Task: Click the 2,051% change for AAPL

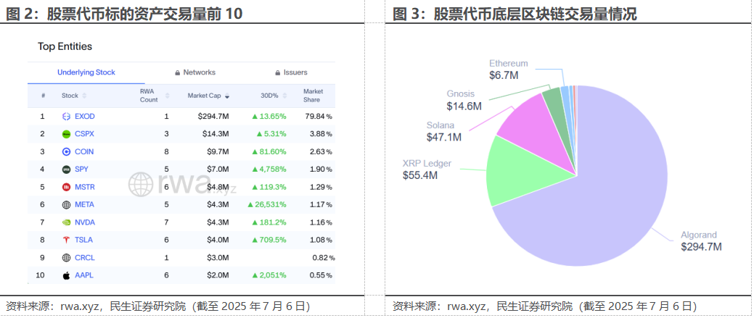Action: [269, 275]
